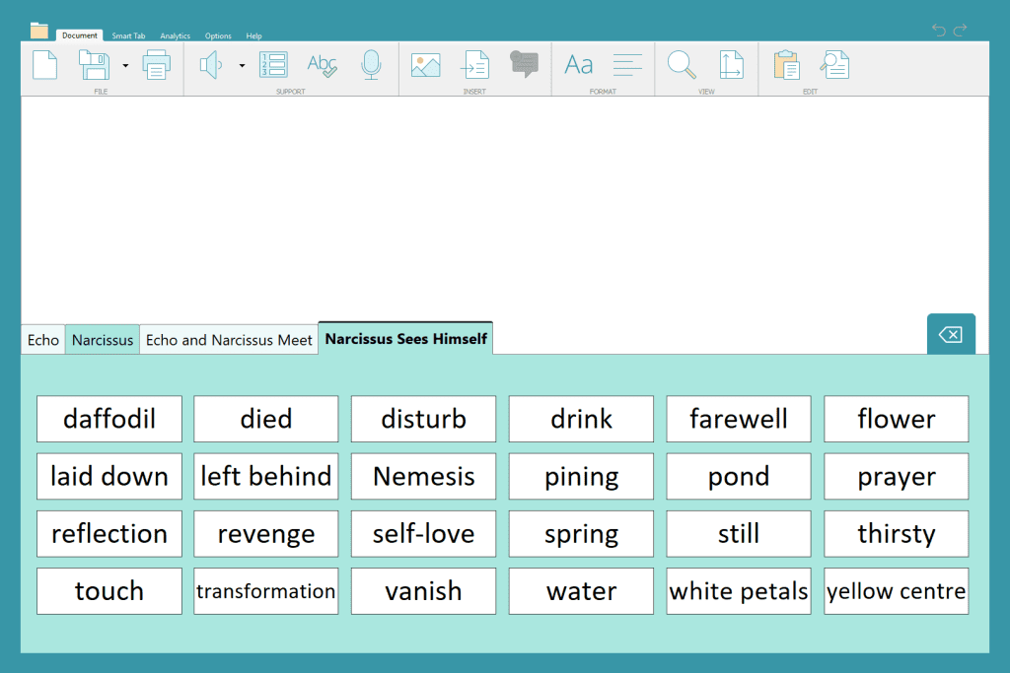Open the Help ribbon tab

point(253,36)
